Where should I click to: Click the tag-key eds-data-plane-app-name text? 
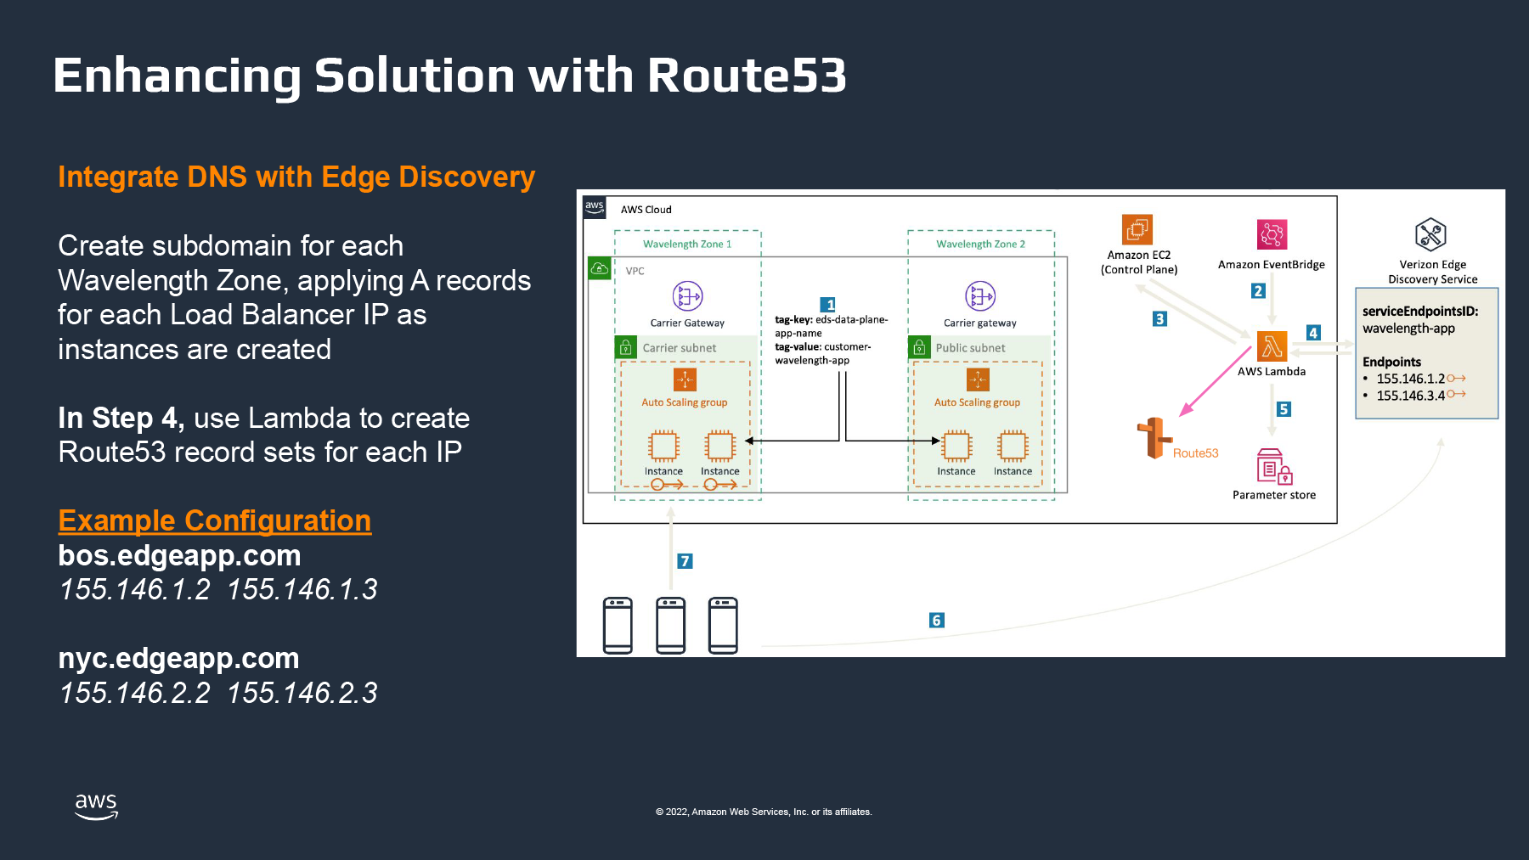(831, 326)
